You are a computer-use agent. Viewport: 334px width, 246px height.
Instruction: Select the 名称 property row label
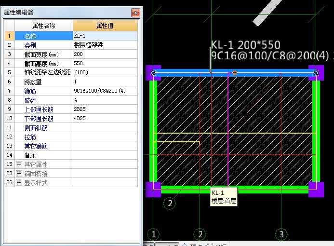[30, 36]
